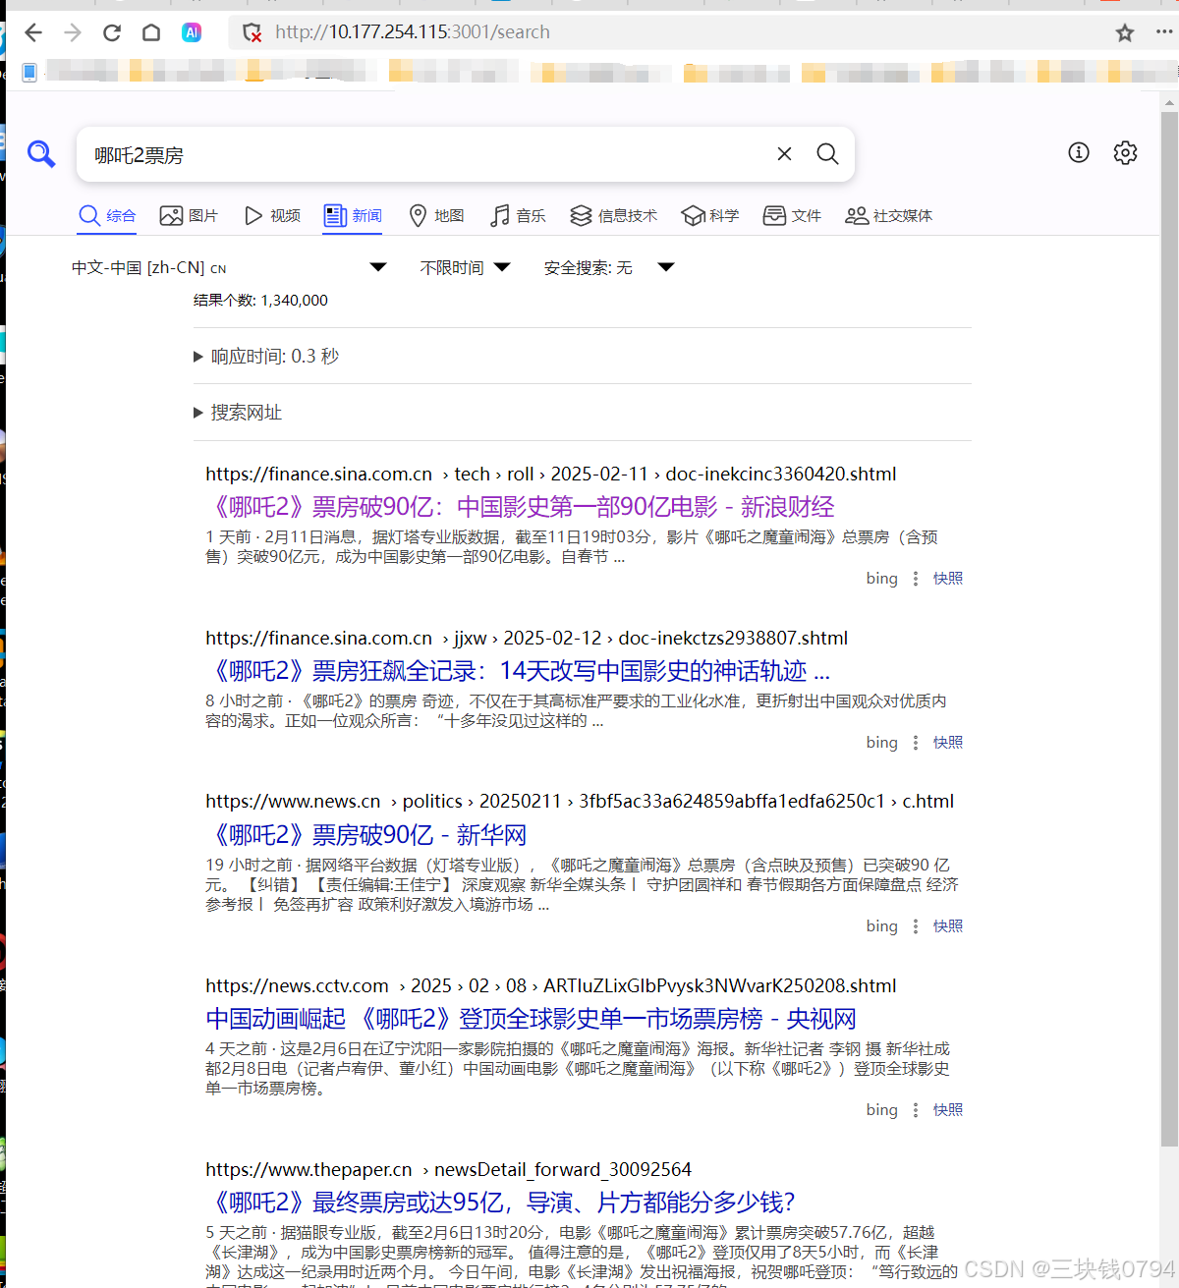Switch to the 音乐 music tab
Screen dimensions: 1179x1288
pyautogui.click(x=518, y=216)
